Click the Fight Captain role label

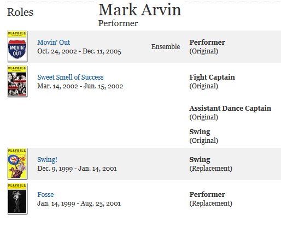tap(212, 77)
